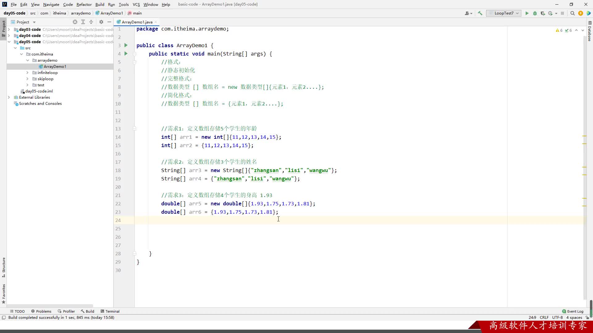
Task: Click the Terminal tab at bottom
Action: pyautogui.click(x=113, y=311)
